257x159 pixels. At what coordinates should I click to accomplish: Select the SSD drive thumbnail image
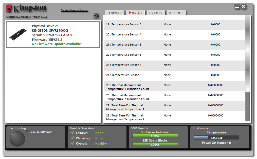(x=18, y=34)
